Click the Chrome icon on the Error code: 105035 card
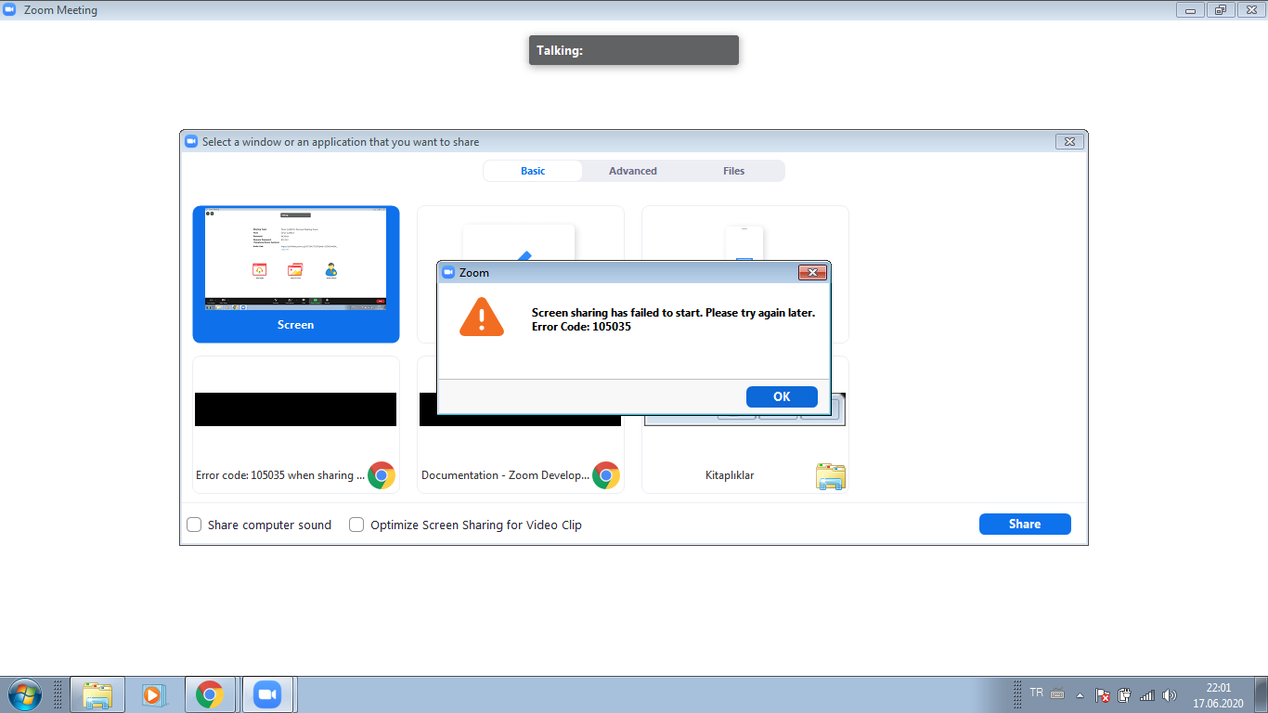This screenshot has height=713, width=1268. (382, 475)
